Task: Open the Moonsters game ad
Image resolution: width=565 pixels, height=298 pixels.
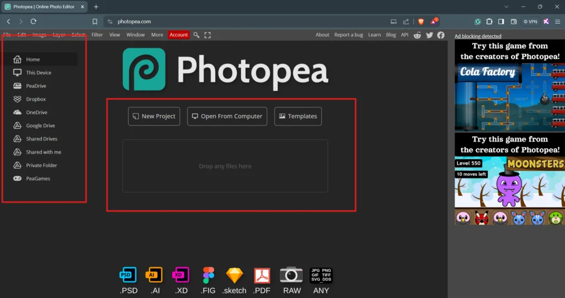Action: [509, 179]
